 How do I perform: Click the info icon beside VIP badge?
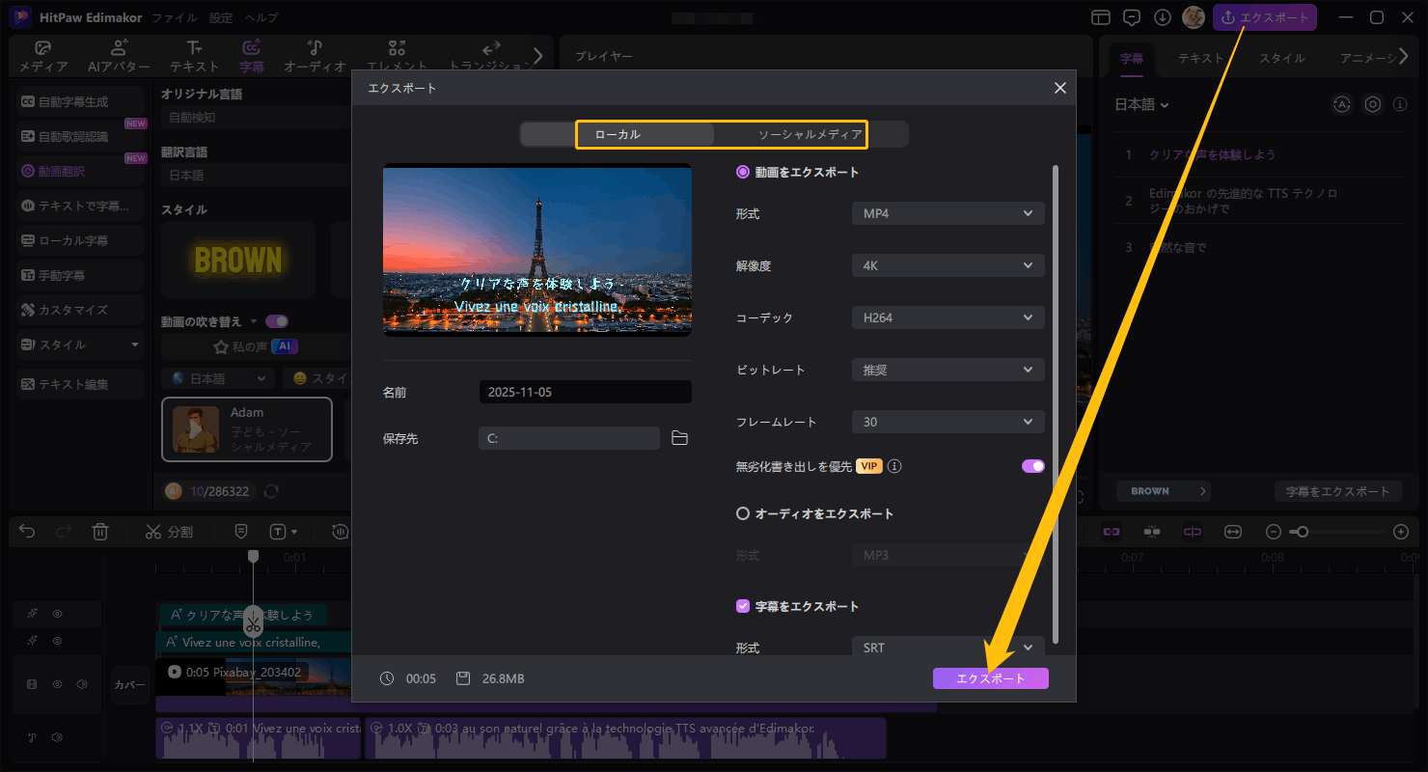[x=894, y=467]
